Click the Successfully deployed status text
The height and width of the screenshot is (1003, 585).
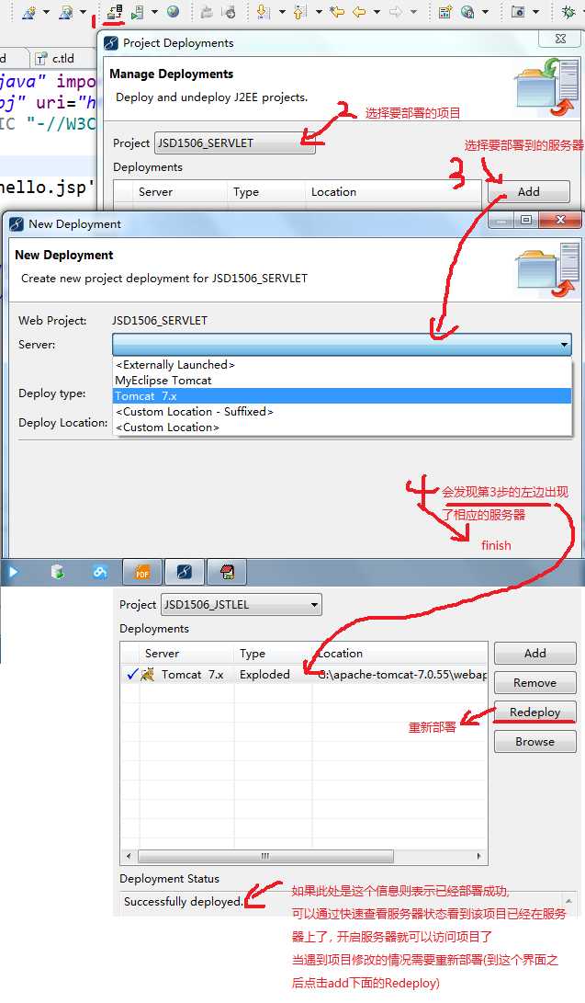[x=184, y=901]
